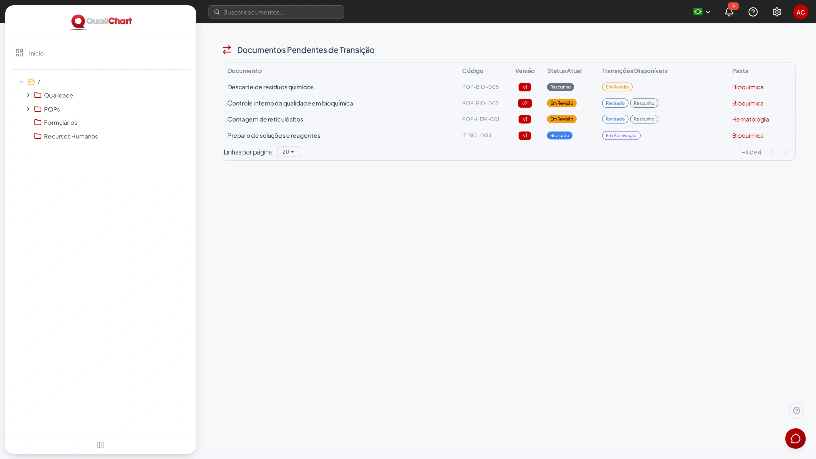Open the red chat bubble button

[x=796, y=439]
